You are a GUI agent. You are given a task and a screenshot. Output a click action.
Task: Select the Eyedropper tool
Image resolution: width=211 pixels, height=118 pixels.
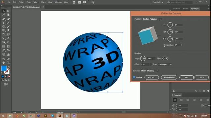coord(4,50)
